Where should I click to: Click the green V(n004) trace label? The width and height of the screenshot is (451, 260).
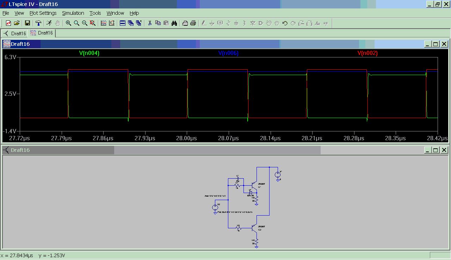click(89, 53)
